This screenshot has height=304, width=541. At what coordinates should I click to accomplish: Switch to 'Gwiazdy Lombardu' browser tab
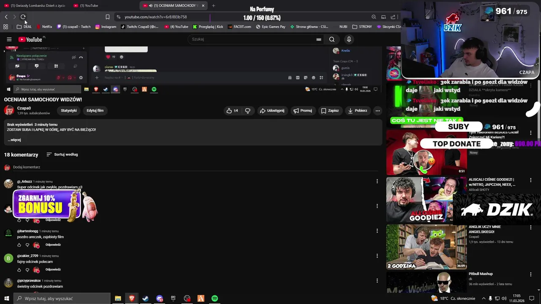click(x=35, y=5)
